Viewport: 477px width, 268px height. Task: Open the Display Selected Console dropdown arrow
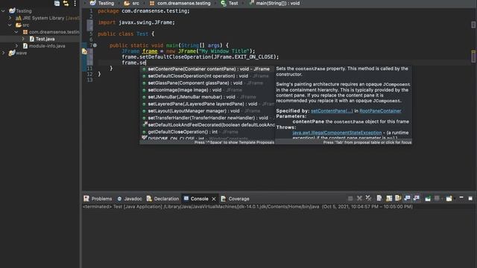442,199
